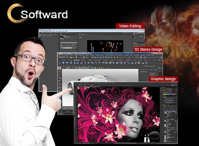Open viewport Panels menu in Maya

click(89, 66)
